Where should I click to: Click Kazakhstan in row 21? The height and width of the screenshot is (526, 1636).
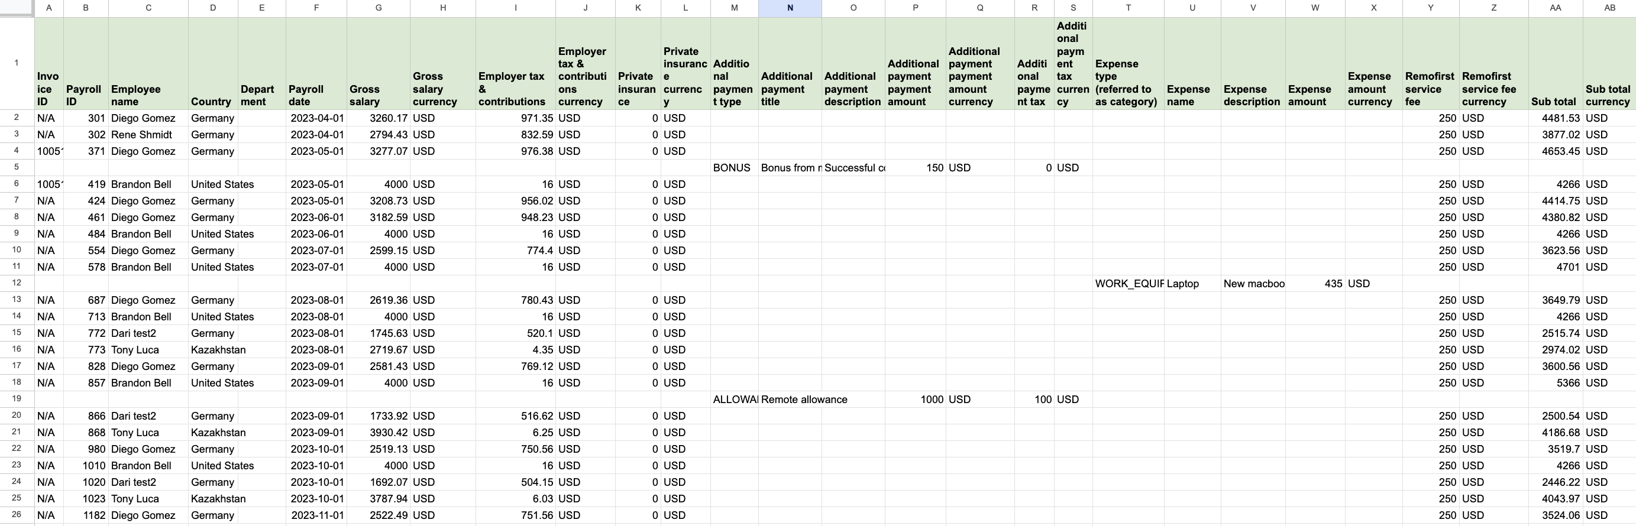click(213, 432)
